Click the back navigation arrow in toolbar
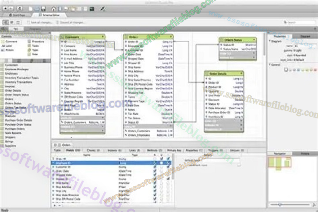The width and height of the screenshot is (318, 212). coord(5,8)
